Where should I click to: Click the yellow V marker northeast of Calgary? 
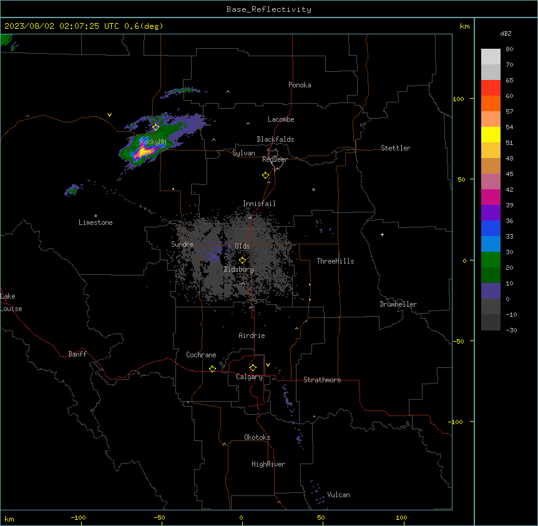tap(268, 365)
